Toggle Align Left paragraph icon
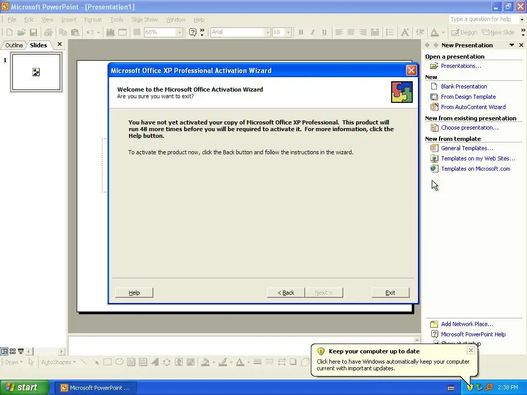This screenshot has height=395, width=527. 339,32
